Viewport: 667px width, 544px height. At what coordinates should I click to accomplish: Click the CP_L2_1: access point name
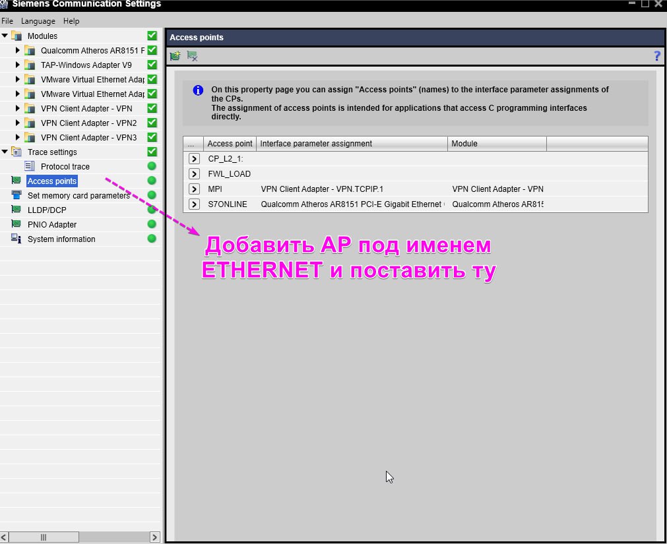coord(226,159)
